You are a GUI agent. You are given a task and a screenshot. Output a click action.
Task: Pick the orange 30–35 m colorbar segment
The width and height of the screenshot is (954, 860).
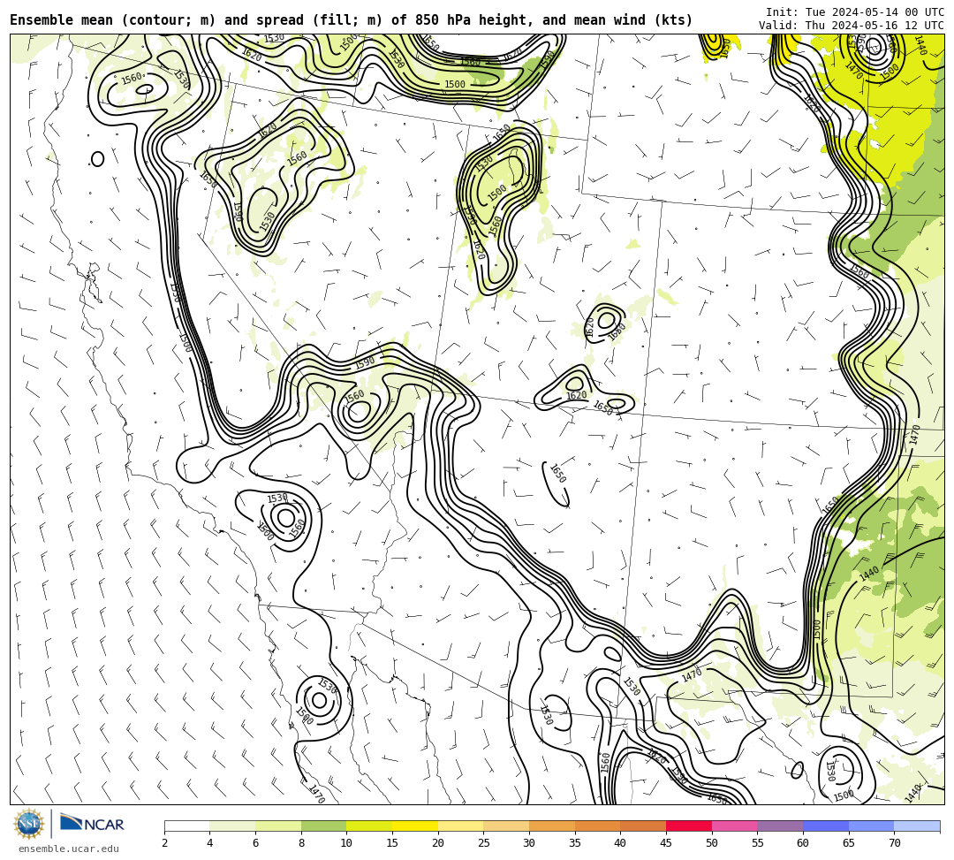pos(552,826)
